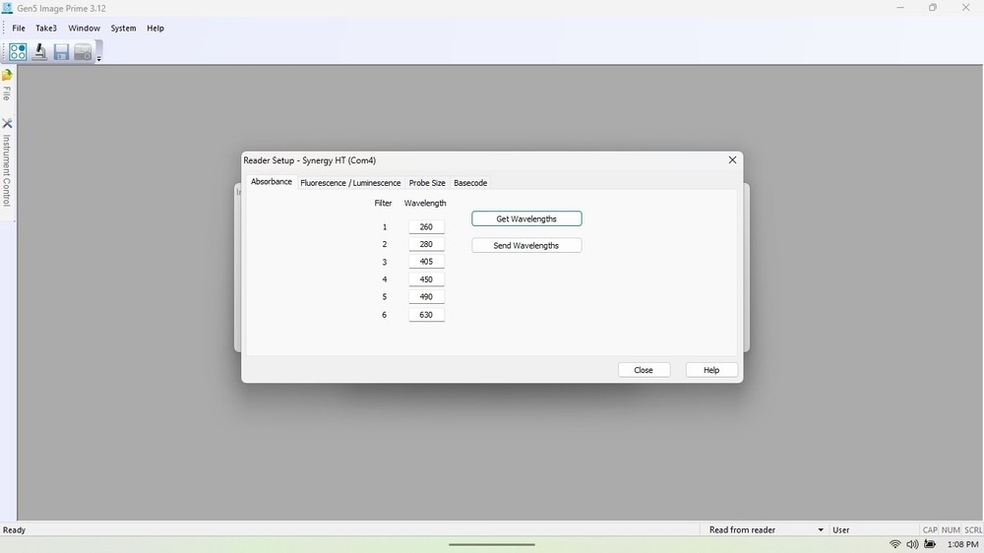Screen dimensions: 984x553
Task: Click the microscope icon in the toolbar
Action: (x=39, y=52)
